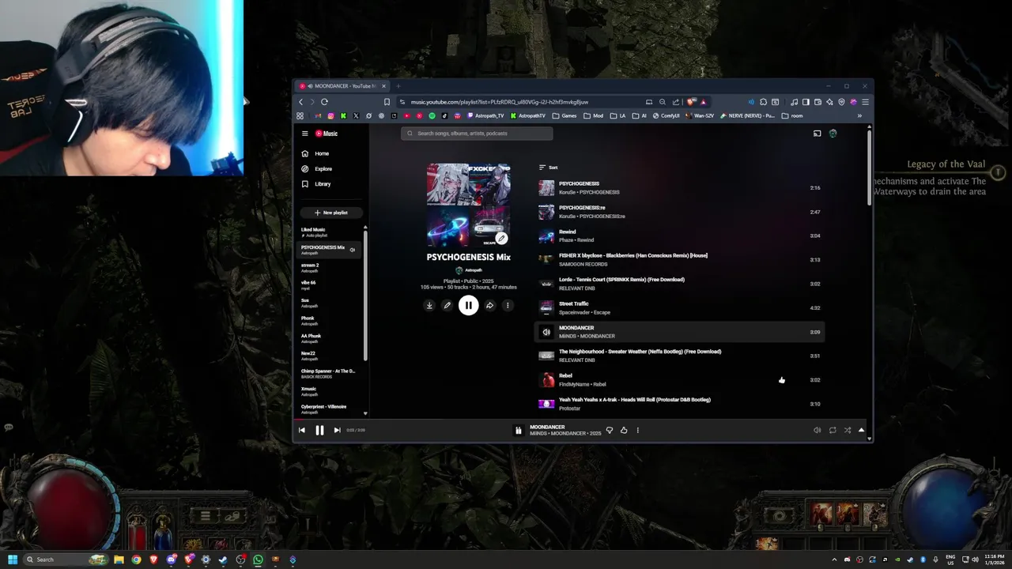
Task: Pause playback in the bottom player bar
Action: (319, 430)
